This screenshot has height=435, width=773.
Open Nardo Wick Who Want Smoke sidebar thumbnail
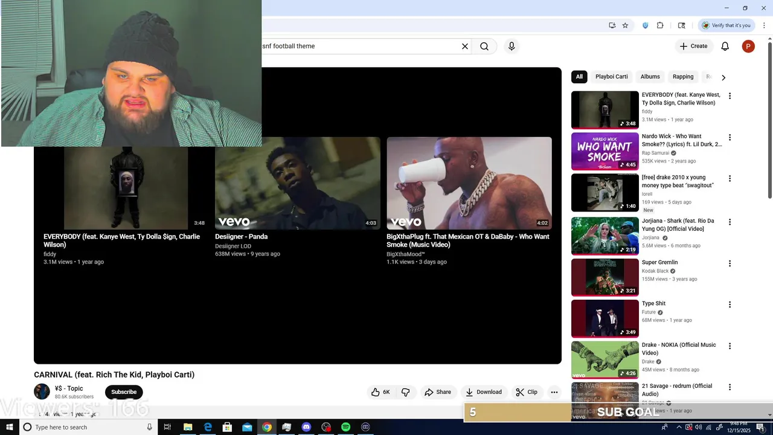point(605,151)
